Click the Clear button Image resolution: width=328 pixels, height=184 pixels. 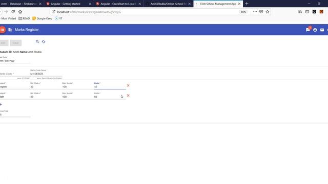coord(16,43)
